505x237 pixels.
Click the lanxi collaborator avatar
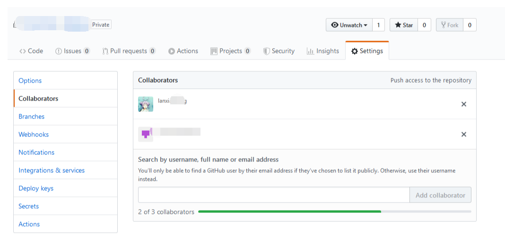[146, 104]
